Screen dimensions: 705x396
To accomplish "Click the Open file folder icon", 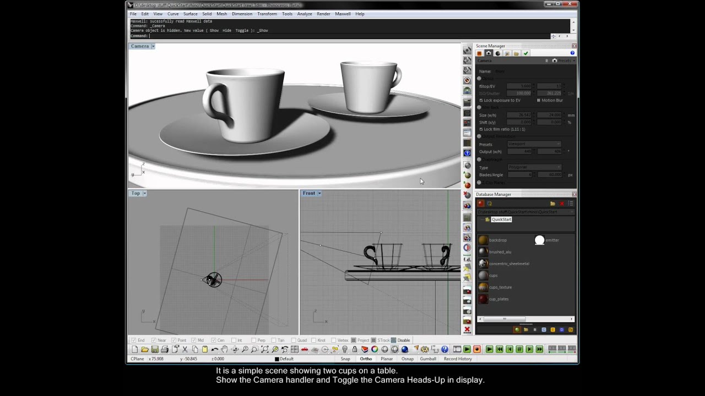I will click(145, 349).
